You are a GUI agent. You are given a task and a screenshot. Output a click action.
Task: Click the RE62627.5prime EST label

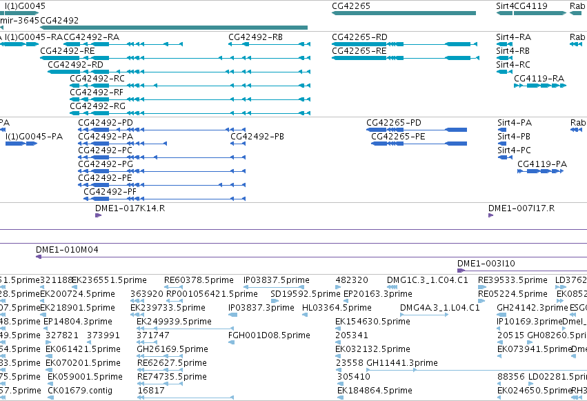tap(172, 363)
